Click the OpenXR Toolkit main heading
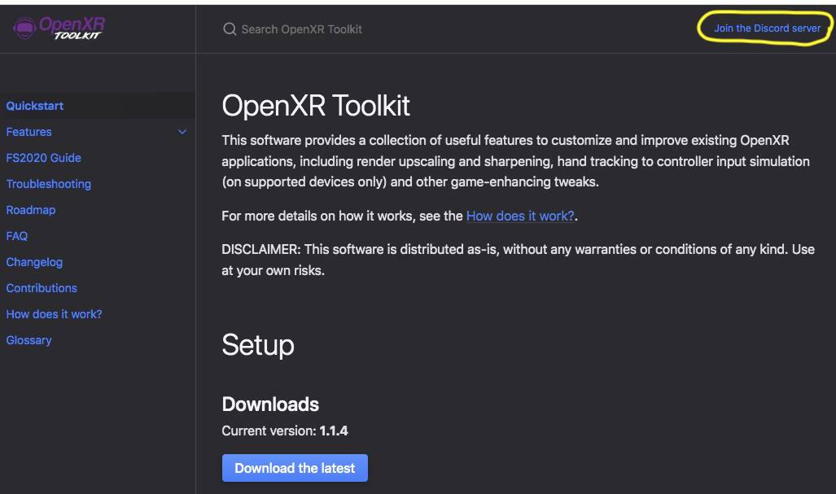Image resolution: width=836 pixels, height=494 pixels. tap(316, 106)
